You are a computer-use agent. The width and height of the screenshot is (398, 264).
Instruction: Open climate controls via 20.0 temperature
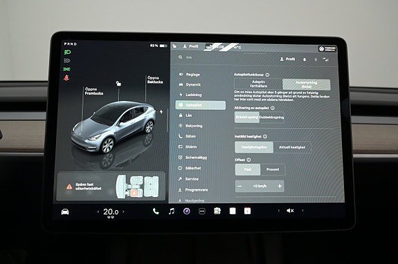[x=111, y=211]
